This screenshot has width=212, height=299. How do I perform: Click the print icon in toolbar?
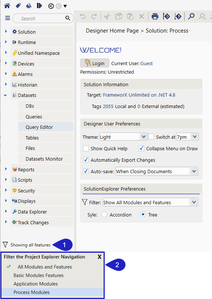click(x=155, y=17)
